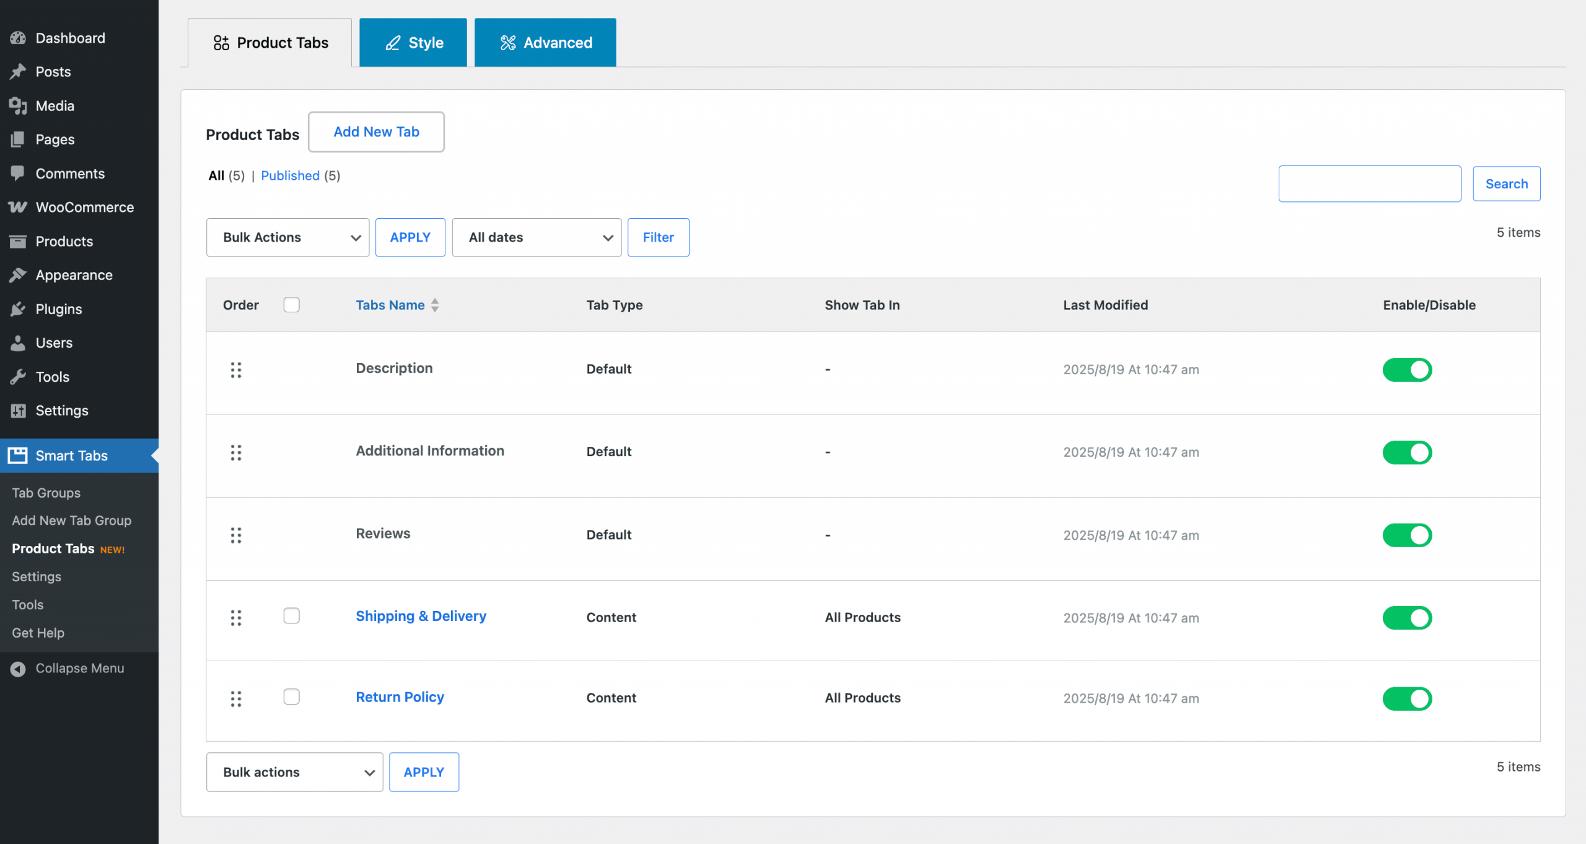Click the Users person icon

[x=18, y=343]
